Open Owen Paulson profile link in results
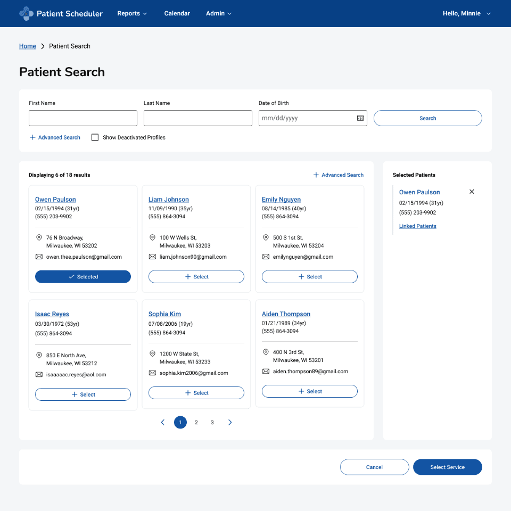 tap(55, 200)
